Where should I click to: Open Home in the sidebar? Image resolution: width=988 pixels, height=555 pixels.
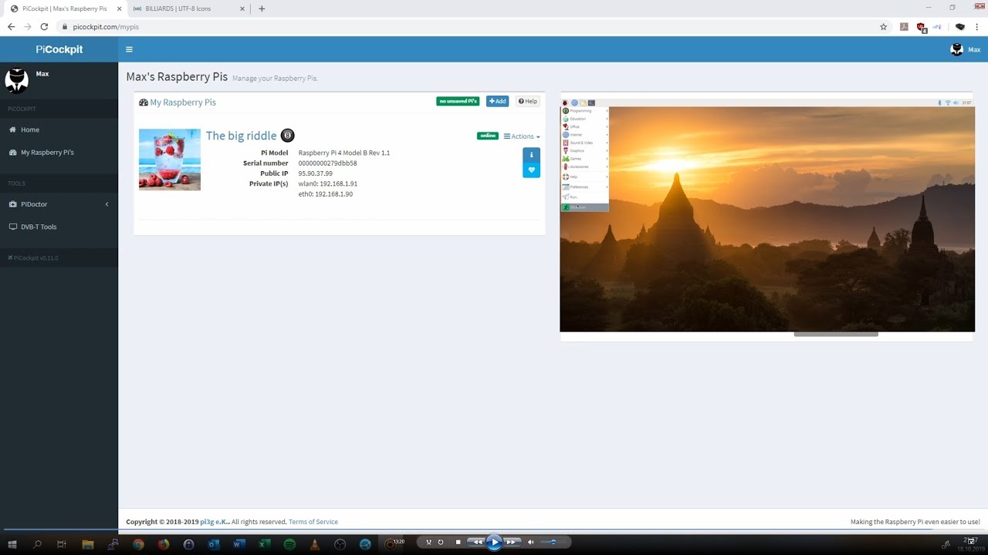[59, 129]
